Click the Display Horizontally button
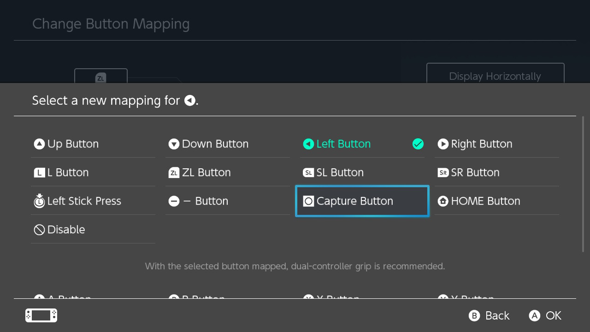This screenshot has height=332, width=590. click(x=495, y=76)
